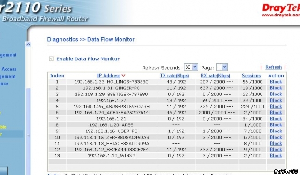Click the 532 / 2000 RX rate value
Viewport: 300px width, 175px height.
217,149
